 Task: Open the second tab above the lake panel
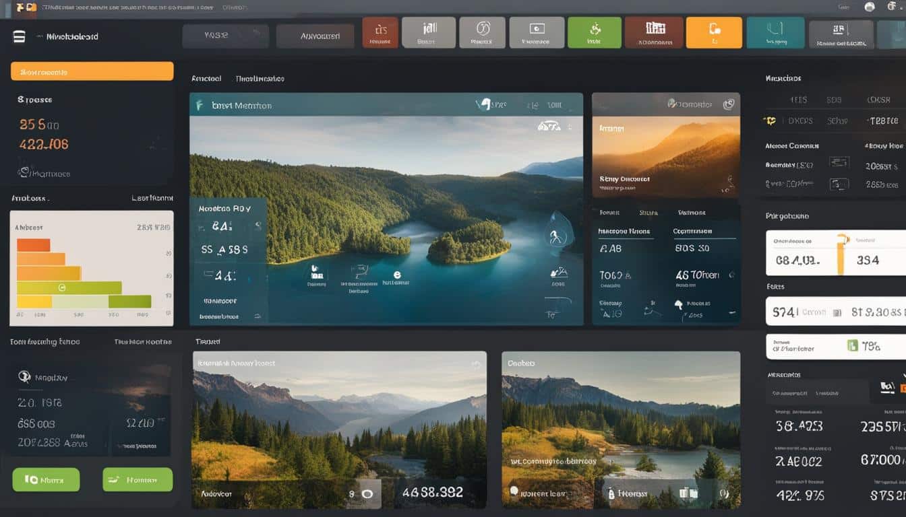pyautogui.click(x=260, y=79)
